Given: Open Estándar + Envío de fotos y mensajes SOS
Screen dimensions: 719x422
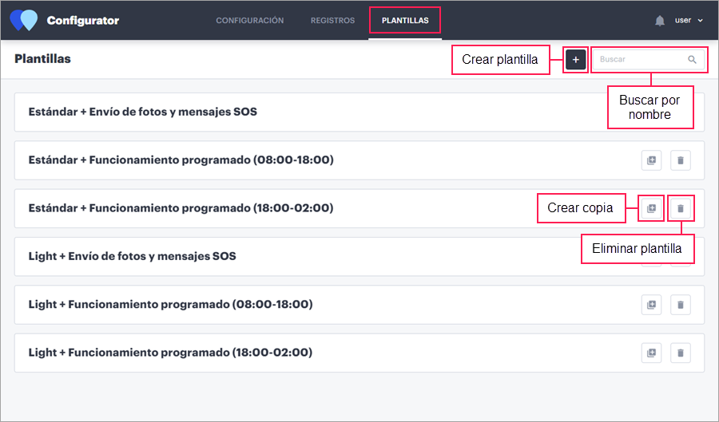Looking at the screenshot, I should point(359,112).
